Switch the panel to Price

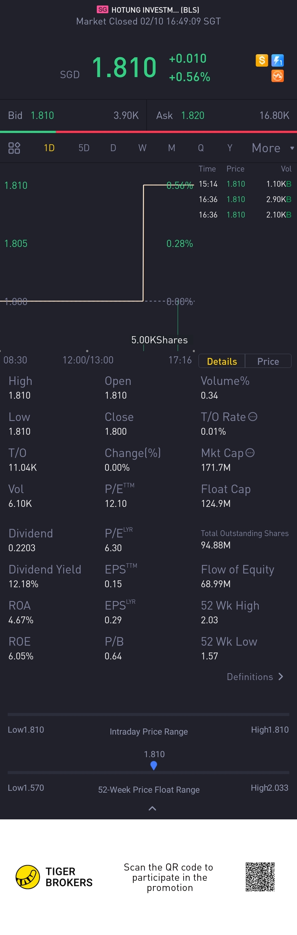point(268,361)
